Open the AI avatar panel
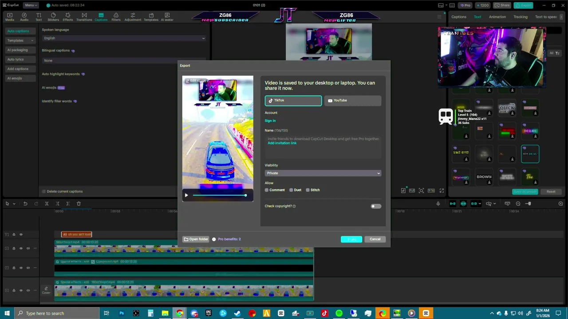Viewport: 568px width, 319px height. click(x=167, y=17)
